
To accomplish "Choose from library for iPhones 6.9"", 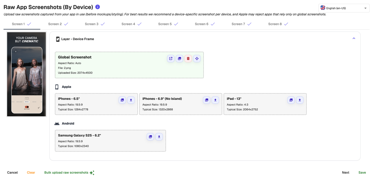I will click(206, 100).
